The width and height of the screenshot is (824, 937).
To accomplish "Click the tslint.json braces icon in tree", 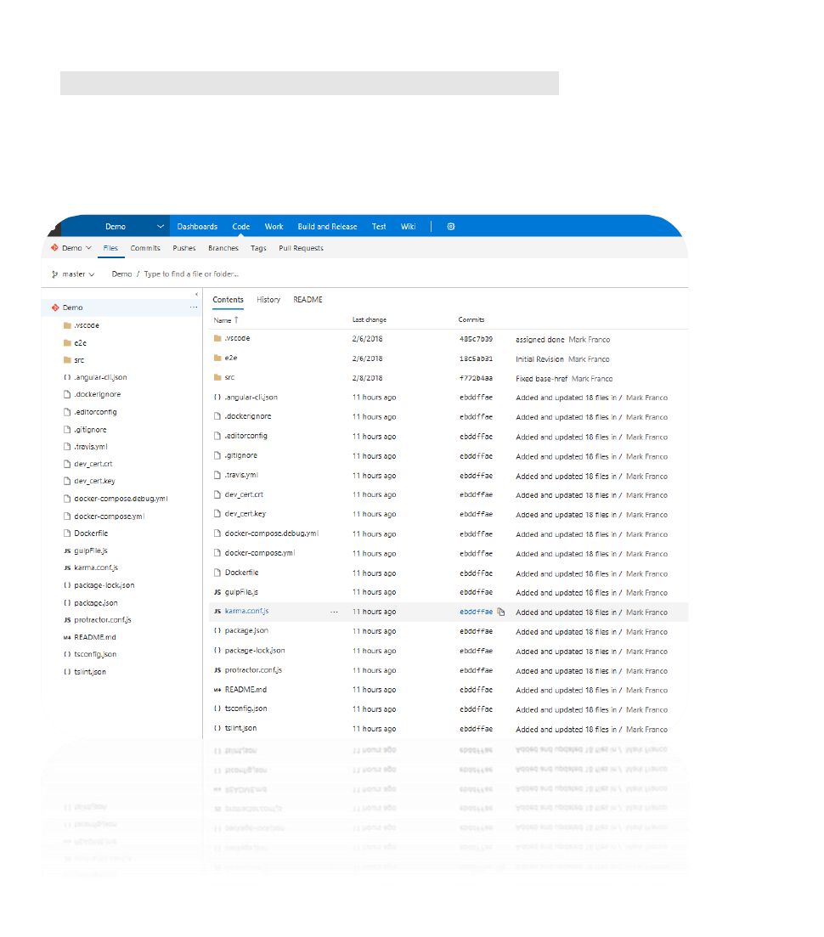I will point(67,672).
